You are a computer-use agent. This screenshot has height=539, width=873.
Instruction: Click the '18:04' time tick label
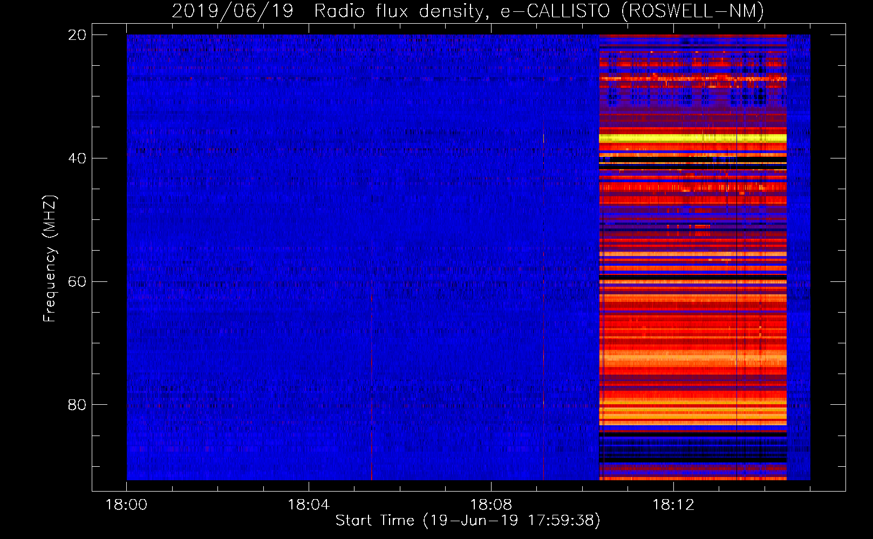pos(309,505)
